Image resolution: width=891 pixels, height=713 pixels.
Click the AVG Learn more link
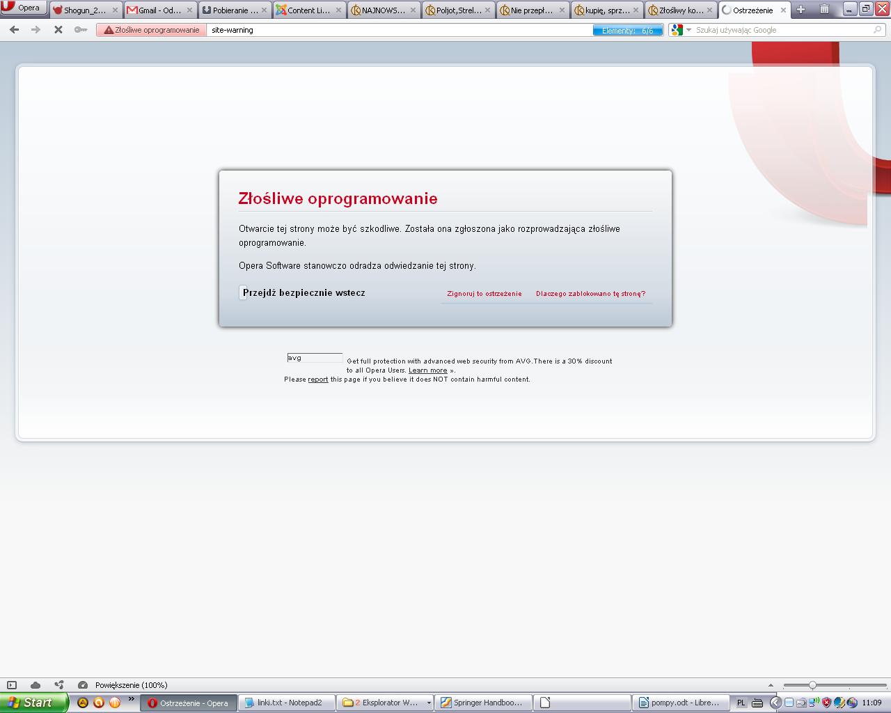428,370
